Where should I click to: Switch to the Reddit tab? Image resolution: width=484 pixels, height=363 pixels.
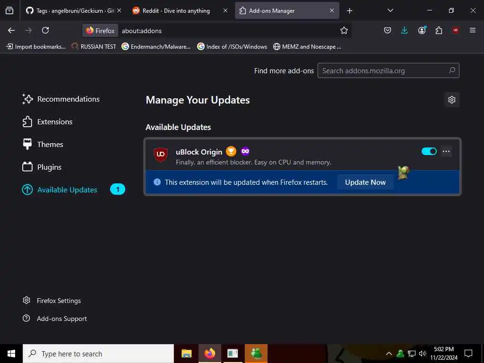click(x=180, y=10)
